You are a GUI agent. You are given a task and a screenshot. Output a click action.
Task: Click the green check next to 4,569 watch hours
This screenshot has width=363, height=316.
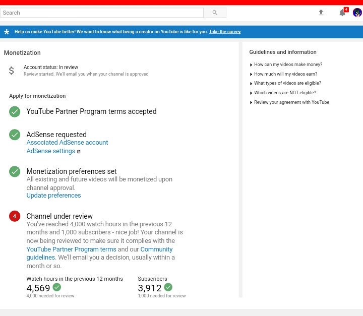56,287
